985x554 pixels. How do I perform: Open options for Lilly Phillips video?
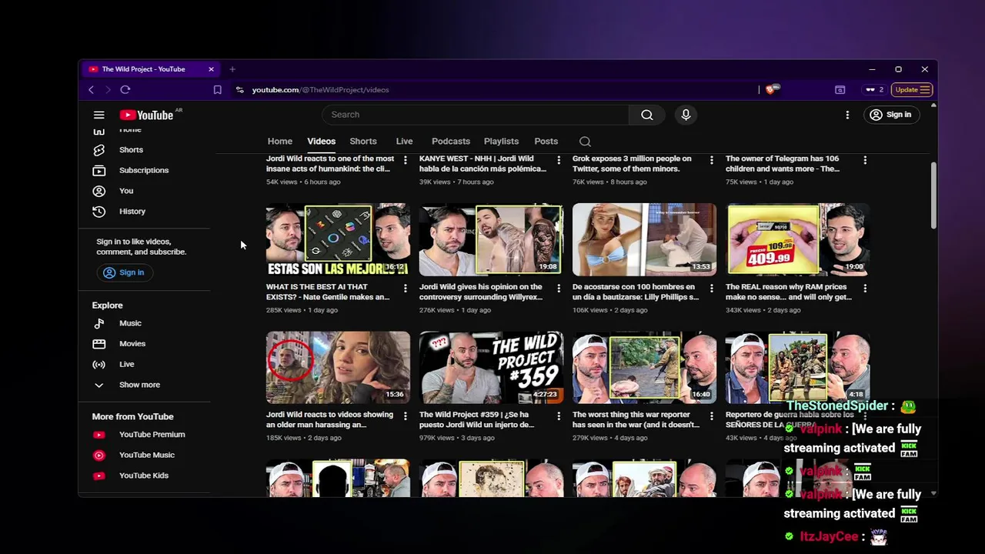pyautogui.click(x=712, y=288)
